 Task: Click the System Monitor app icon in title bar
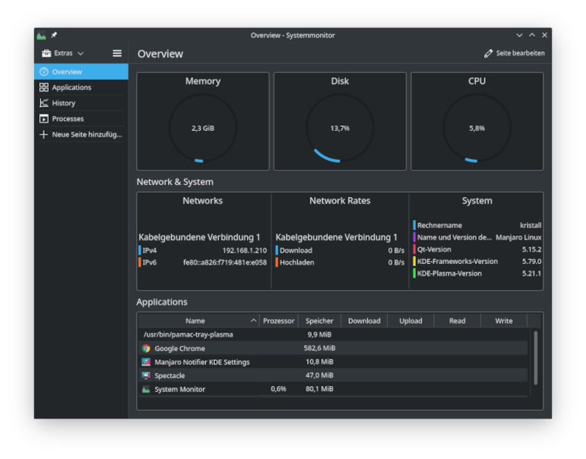coord(42,36)
